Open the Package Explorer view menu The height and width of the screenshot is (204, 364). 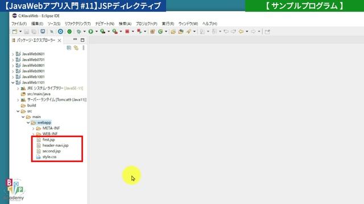click(84, 48)
